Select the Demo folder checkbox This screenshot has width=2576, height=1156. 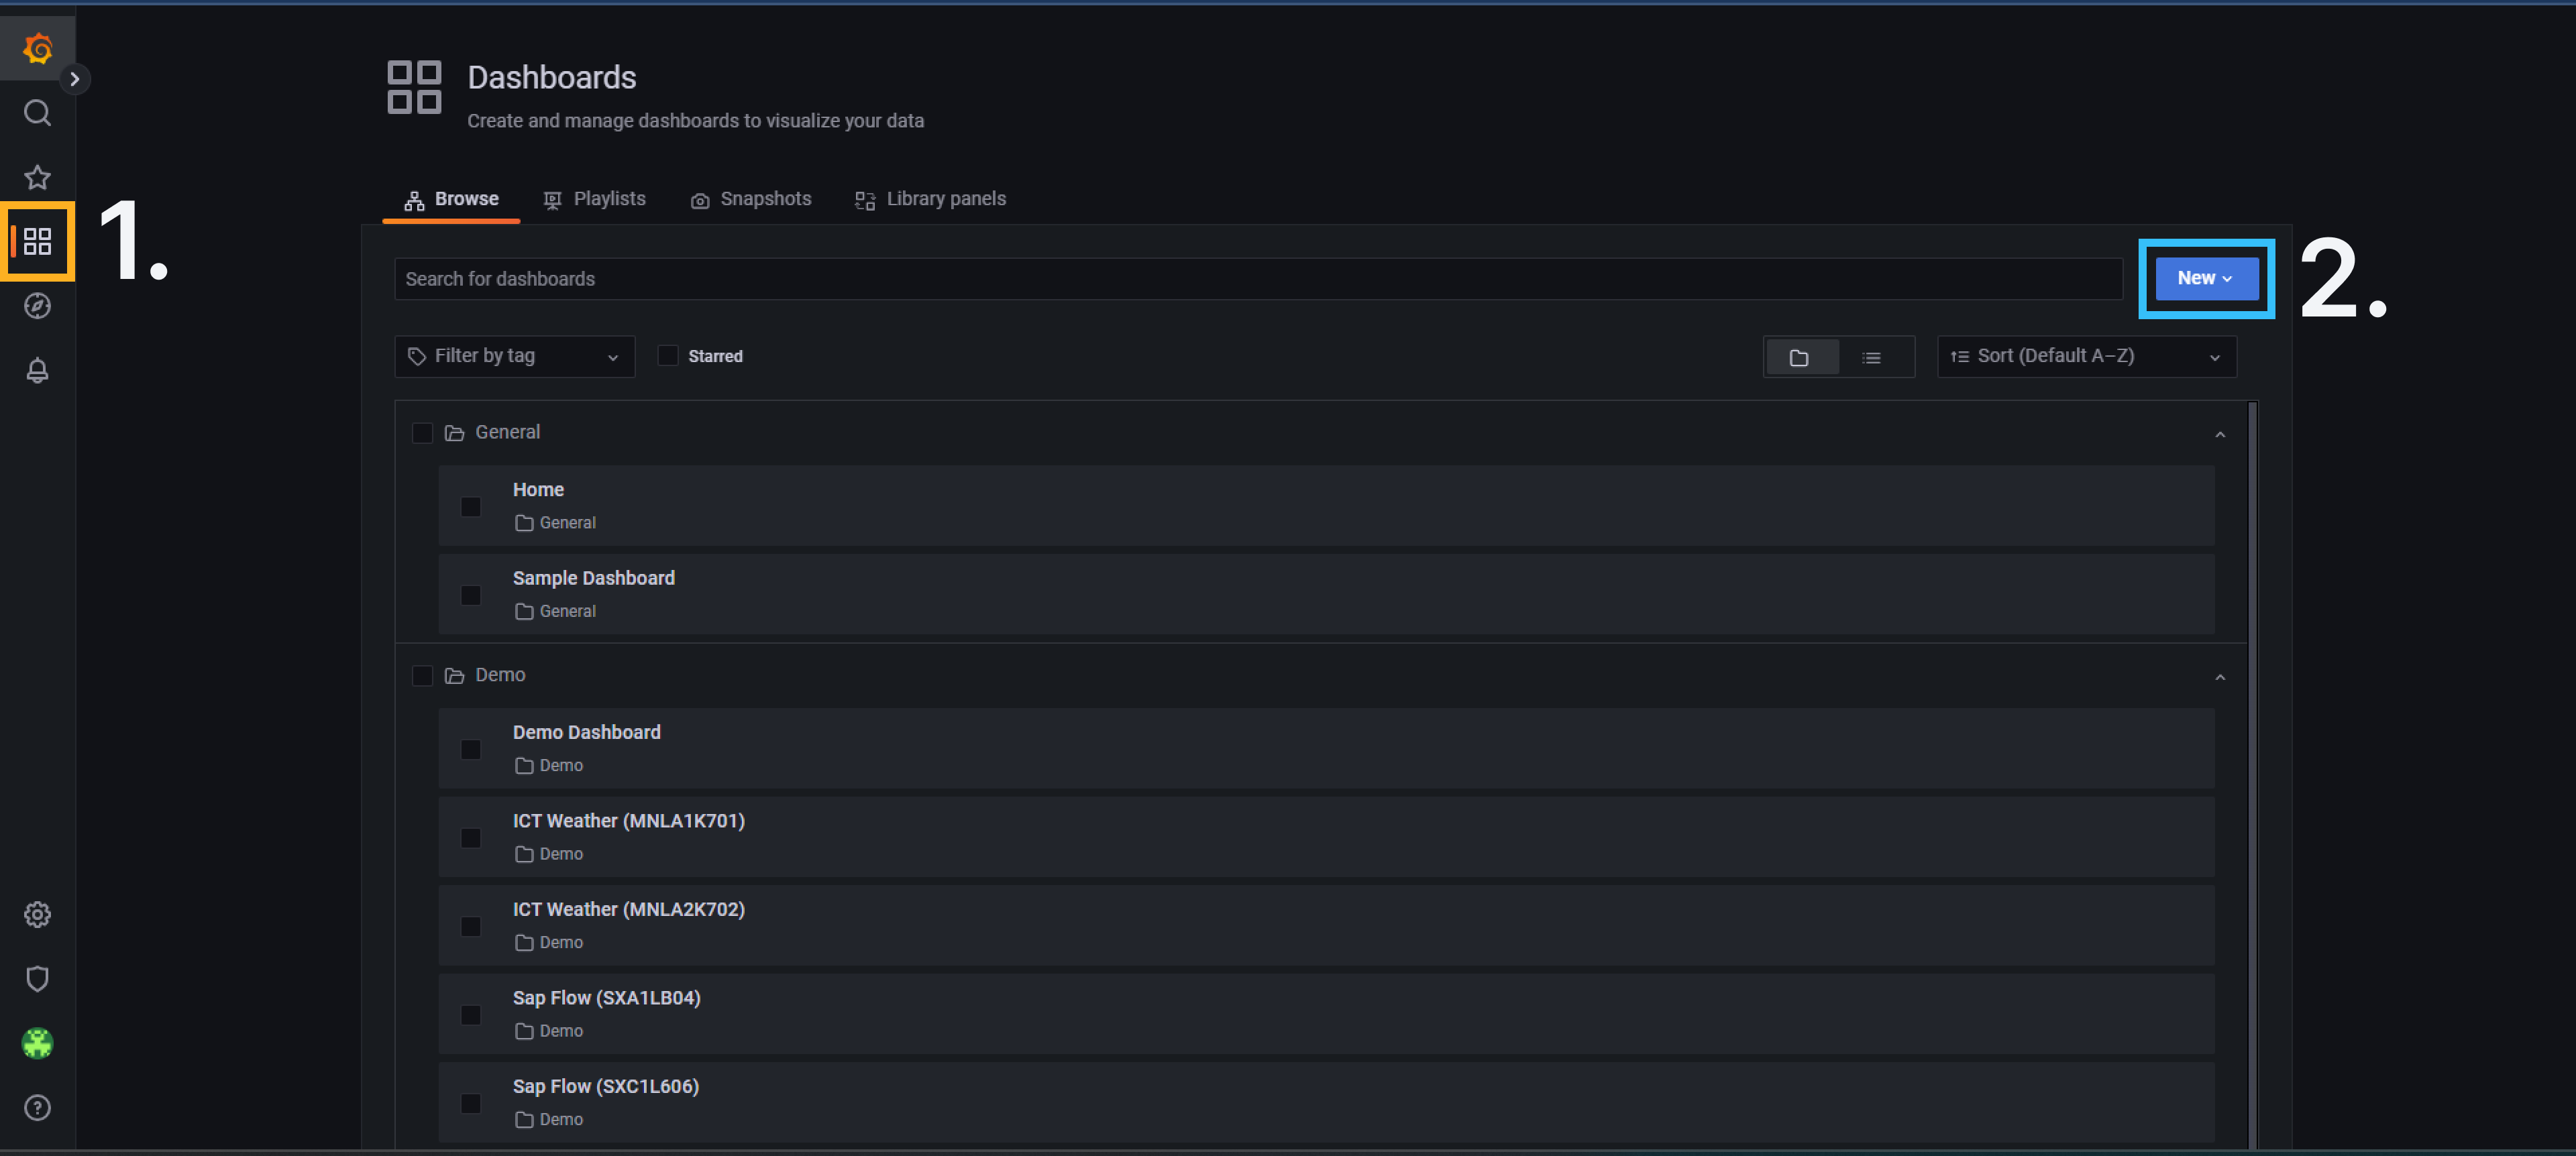422,675
